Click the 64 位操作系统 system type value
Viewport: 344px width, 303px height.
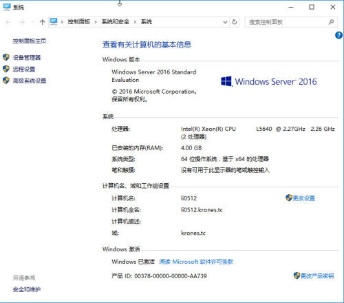pyautogui.click(x=225, y=159)
